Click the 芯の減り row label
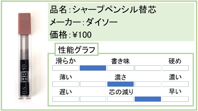Screen dimensions: 198x111 pos(121,92)
